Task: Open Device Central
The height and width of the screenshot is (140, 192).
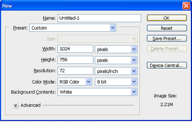Action: click(167, 65)
